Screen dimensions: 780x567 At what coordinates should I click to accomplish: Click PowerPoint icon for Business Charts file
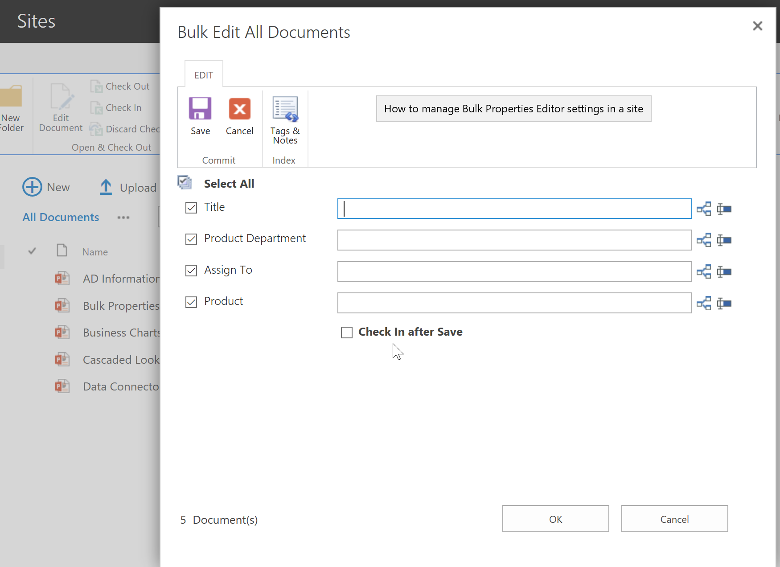coord(62,332)
